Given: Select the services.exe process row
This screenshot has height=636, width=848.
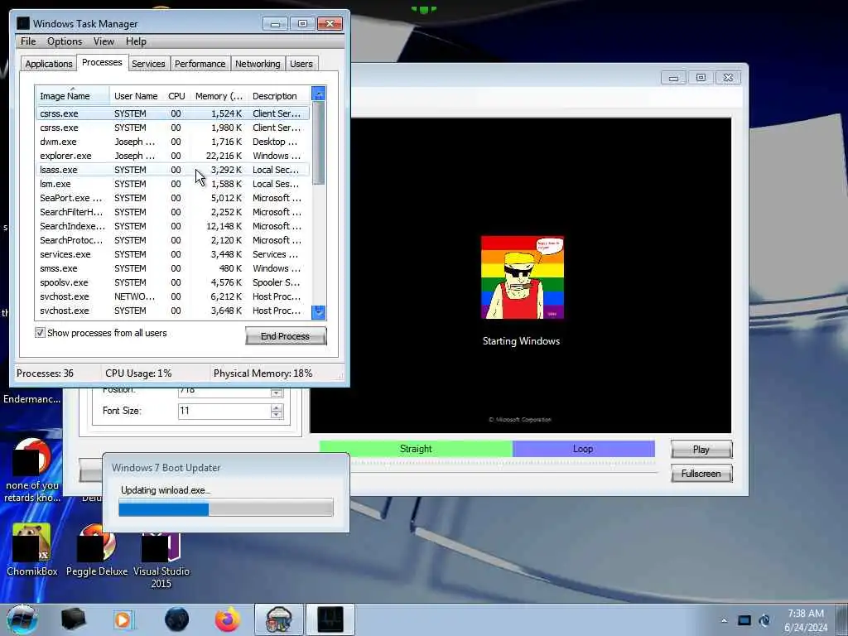Looking at the screenshot, I should point(172,254).
